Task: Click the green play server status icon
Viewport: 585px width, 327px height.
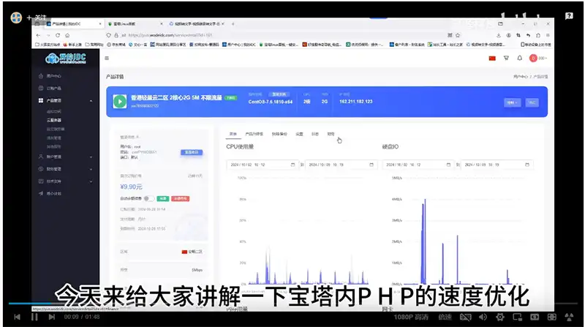Action: tap(119, 101)
